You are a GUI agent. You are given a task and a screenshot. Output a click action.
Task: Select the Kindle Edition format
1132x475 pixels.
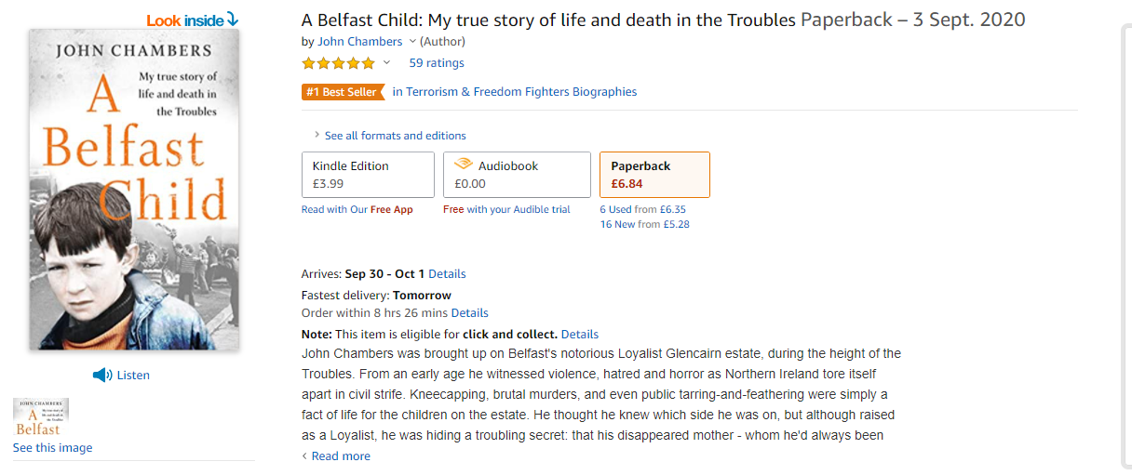click(368, 175)
